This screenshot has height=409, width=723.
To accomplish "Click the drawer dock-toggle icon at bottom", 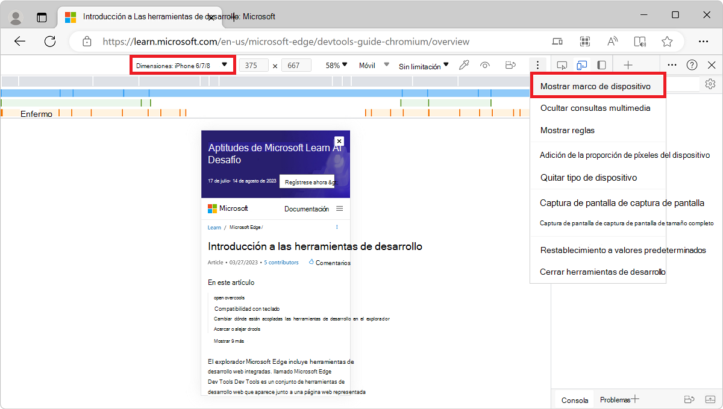I will pyautogui.click(x=690, y=399).
